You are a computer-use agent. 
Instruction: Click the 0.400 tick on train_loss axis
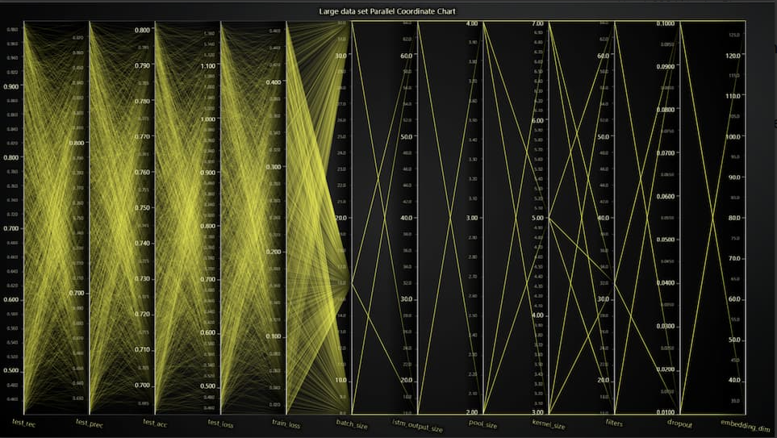(x=274, y=82)
